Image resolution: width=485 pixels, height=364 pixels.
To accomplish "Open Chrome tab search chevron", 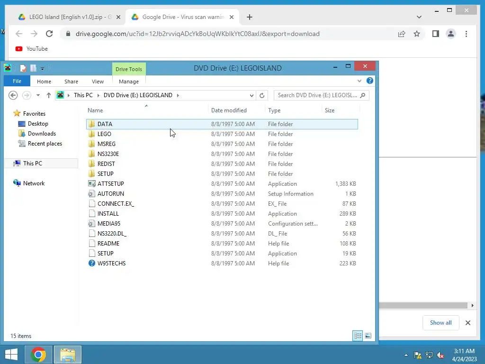I will pyautogui.click(x=419, y=17).
